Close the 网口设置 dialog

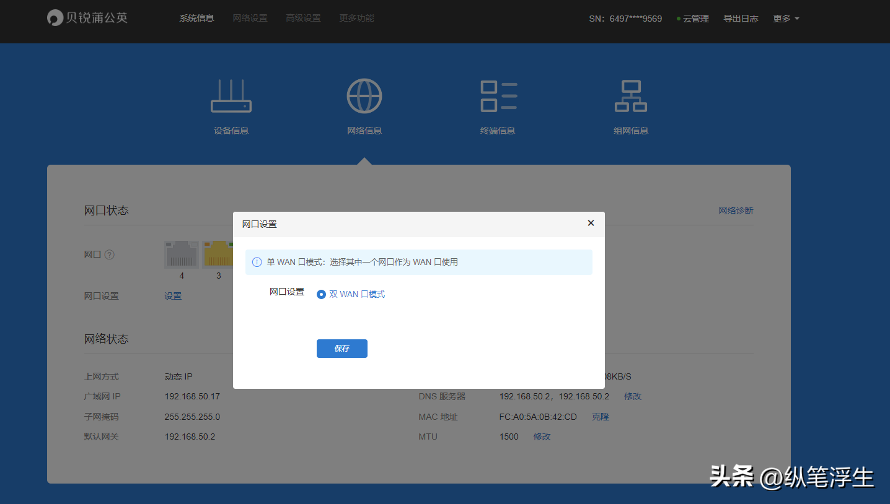[591, 223]
